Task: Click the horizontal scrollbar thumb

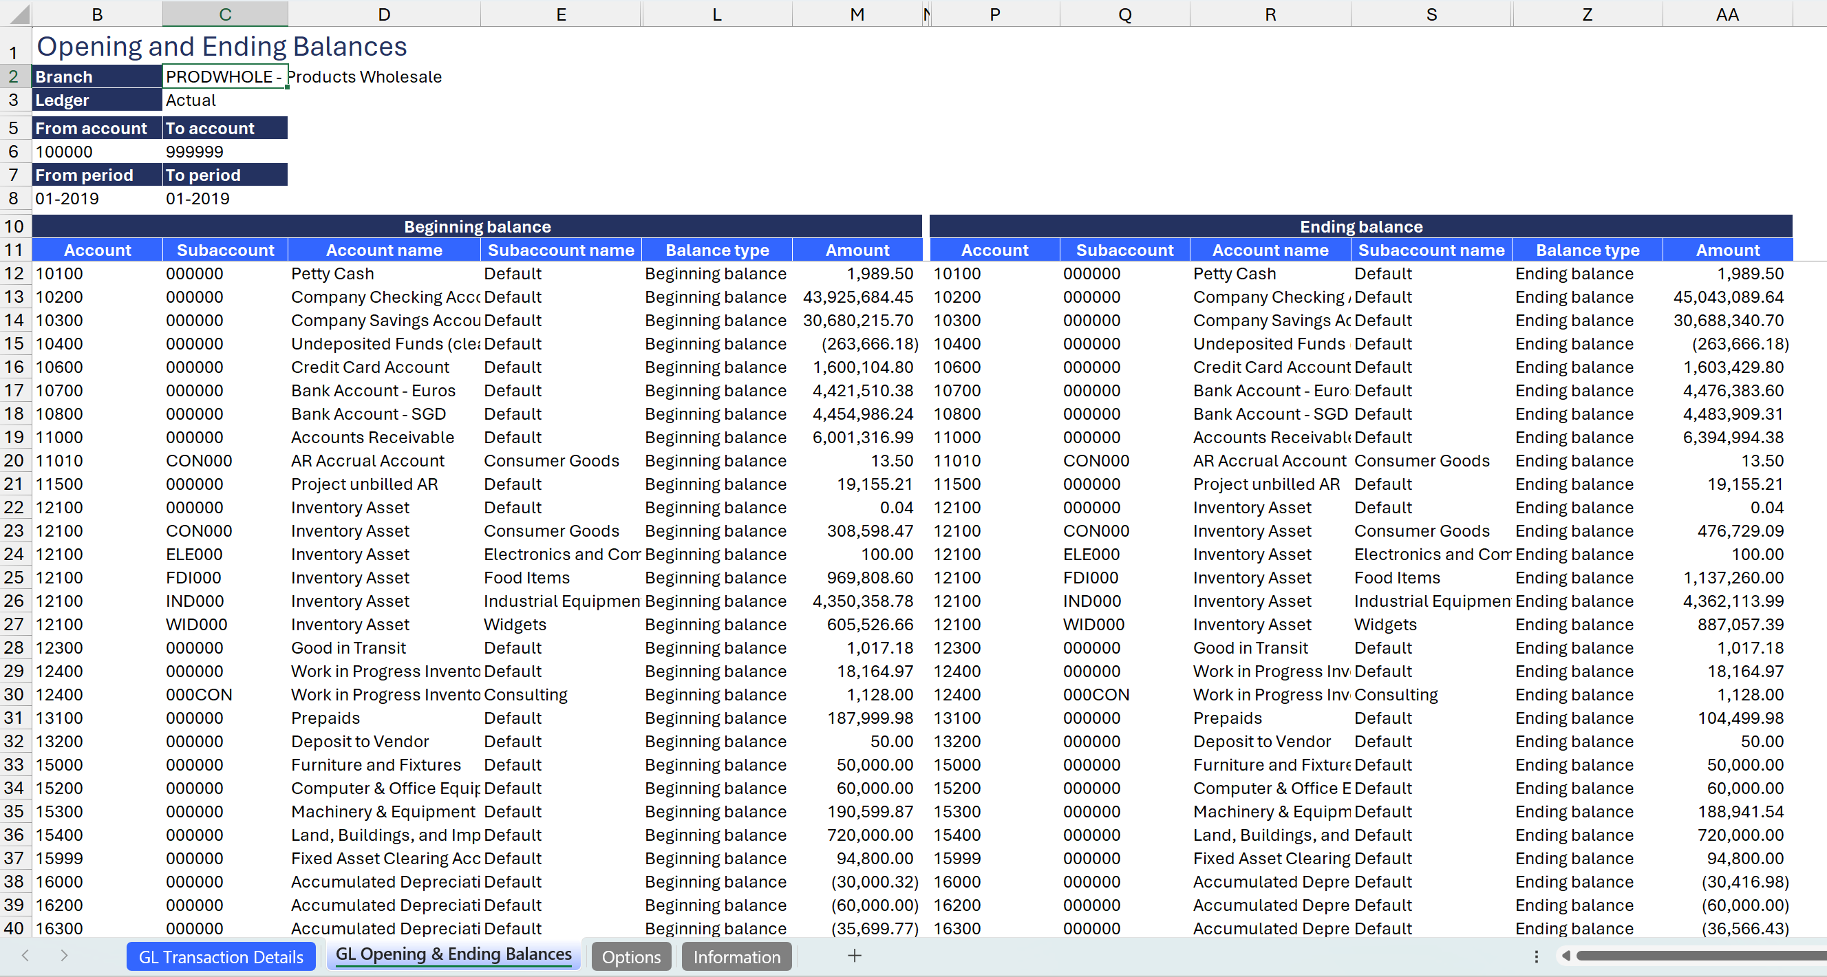Action: click(x=1702, y=956)
